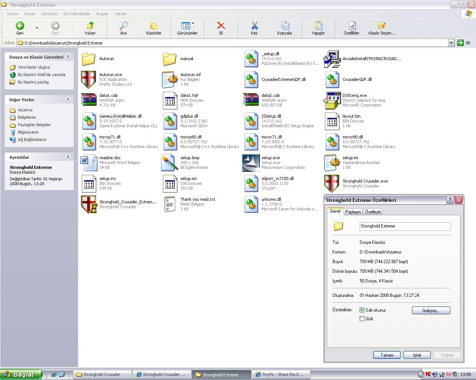Switch to Stronghold Crusader folder taskbar item
Image resolution: width=476 pixels, height=380 pixels.
(x=102, y=374)
